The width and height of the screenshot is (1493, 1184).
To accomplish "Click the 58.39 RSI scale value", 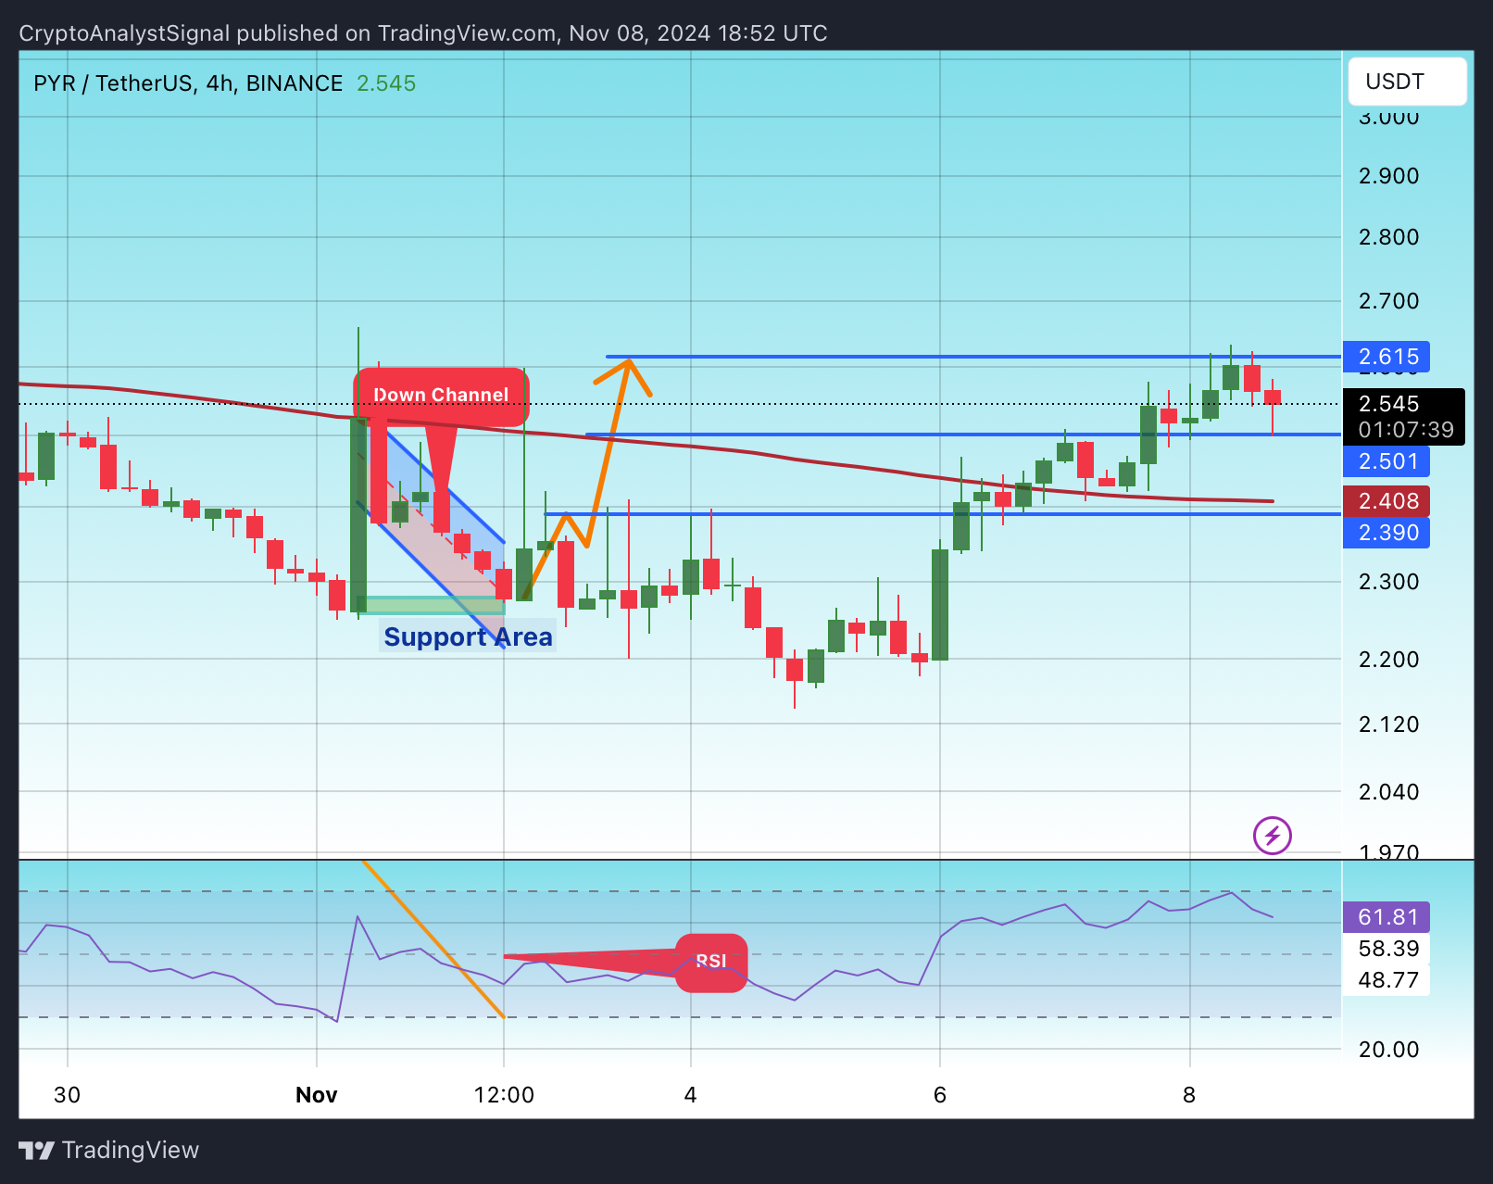I will click(x=1386, y=949).
